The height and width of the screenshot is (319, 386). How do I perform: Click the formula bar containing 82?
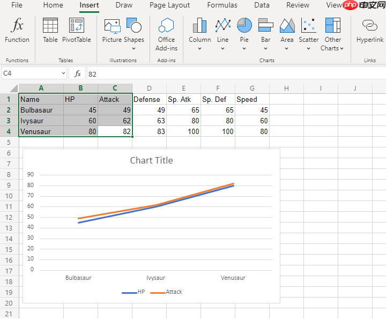[236, 73]
